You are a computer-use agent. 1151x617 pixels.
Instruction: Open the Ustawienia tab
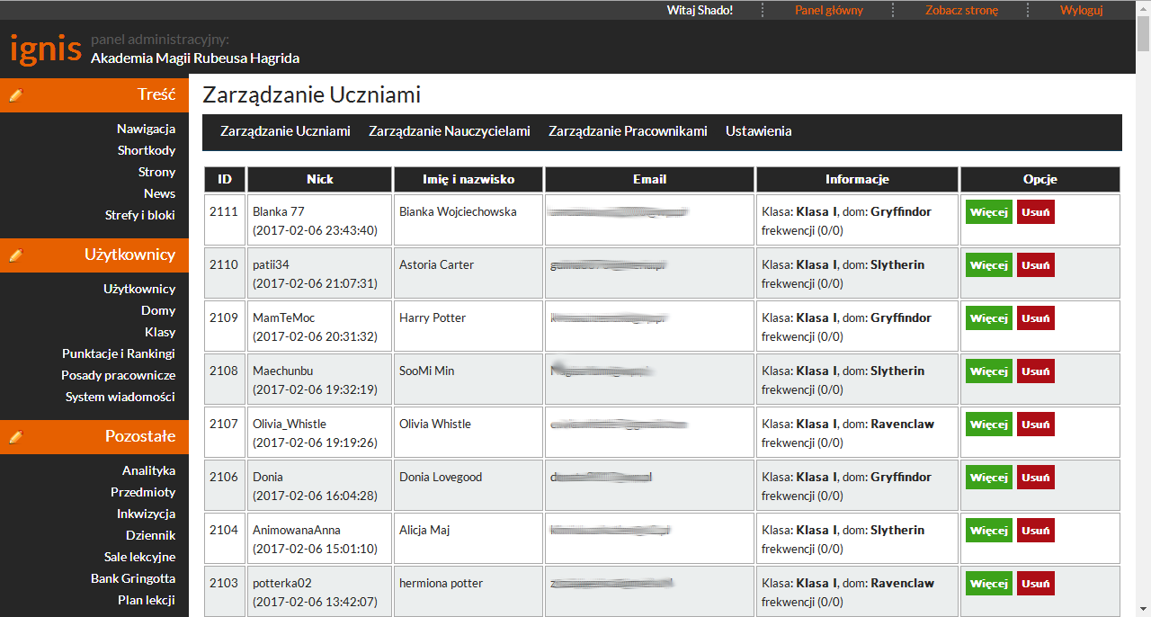tap(758, 131)
